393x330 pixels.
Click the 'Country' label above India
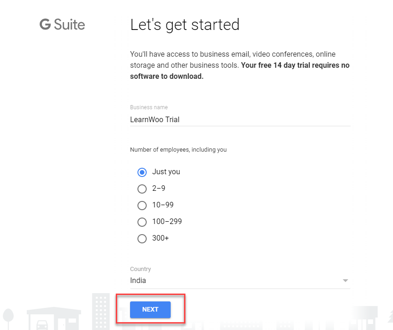[x=140, y=269]
